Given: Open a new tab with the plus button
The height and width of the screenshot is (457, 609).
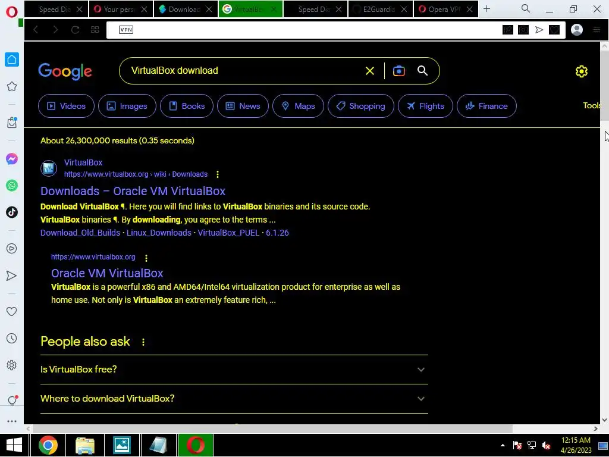Looking at the screenshot, I should 486,8.
